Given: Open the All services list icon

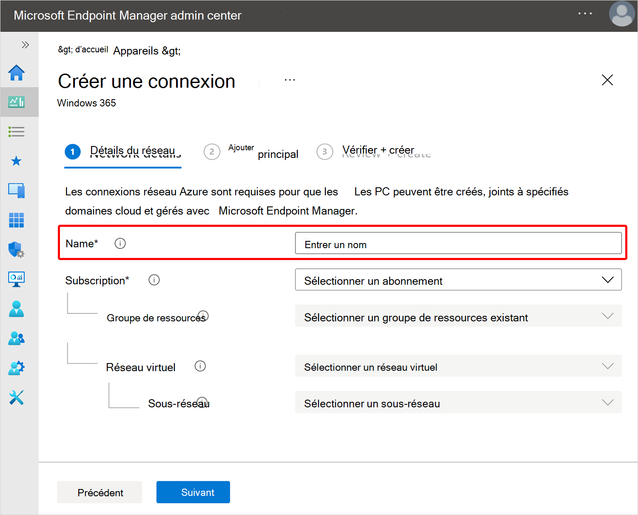Looking at the screenshot, I should coord(17,132).
